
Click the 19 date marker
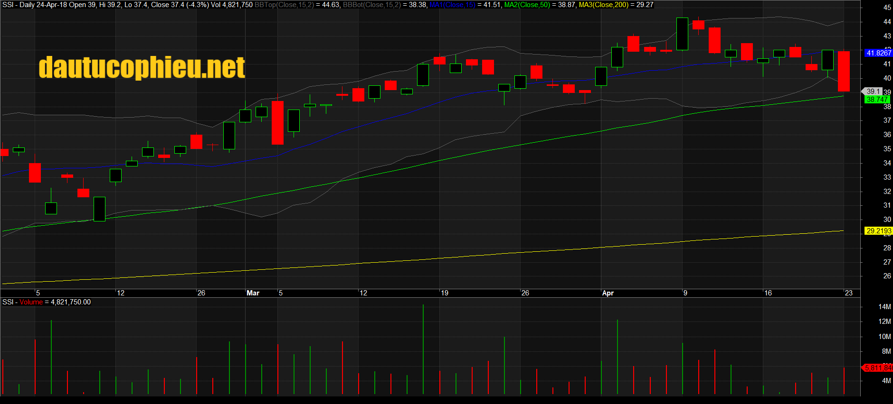coord(445,293)
